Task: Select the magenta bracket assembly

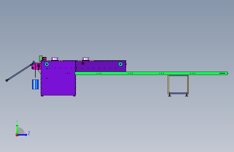Action: pyautogui.click(x=36, y=66)
